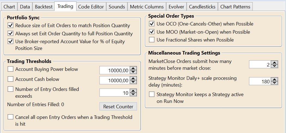Image resolution: width=286 pixels, height=133 pixels.
Task: Uncheck Reduce size of Exit Orders
Action: [10, 26]
